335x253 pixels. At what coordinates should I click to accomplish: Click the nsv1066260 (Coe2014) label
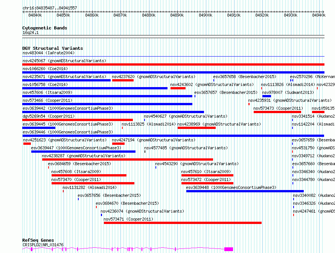click(x=45, y=69)
